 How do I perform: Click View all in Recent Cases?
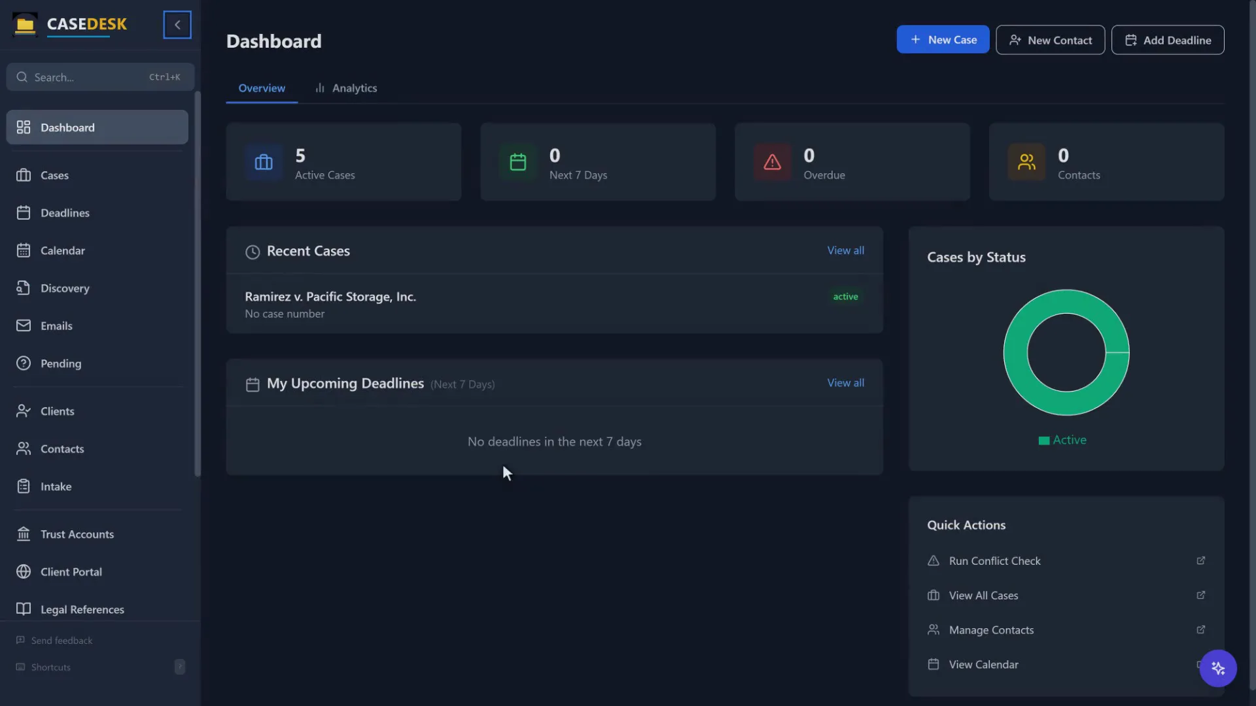point(845,250)
